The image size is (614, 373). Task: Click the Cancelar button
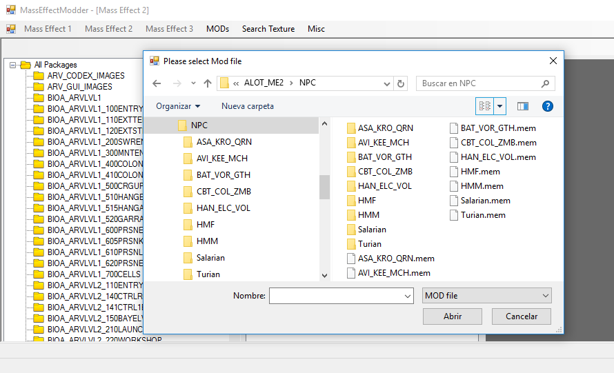click(521, 316)
